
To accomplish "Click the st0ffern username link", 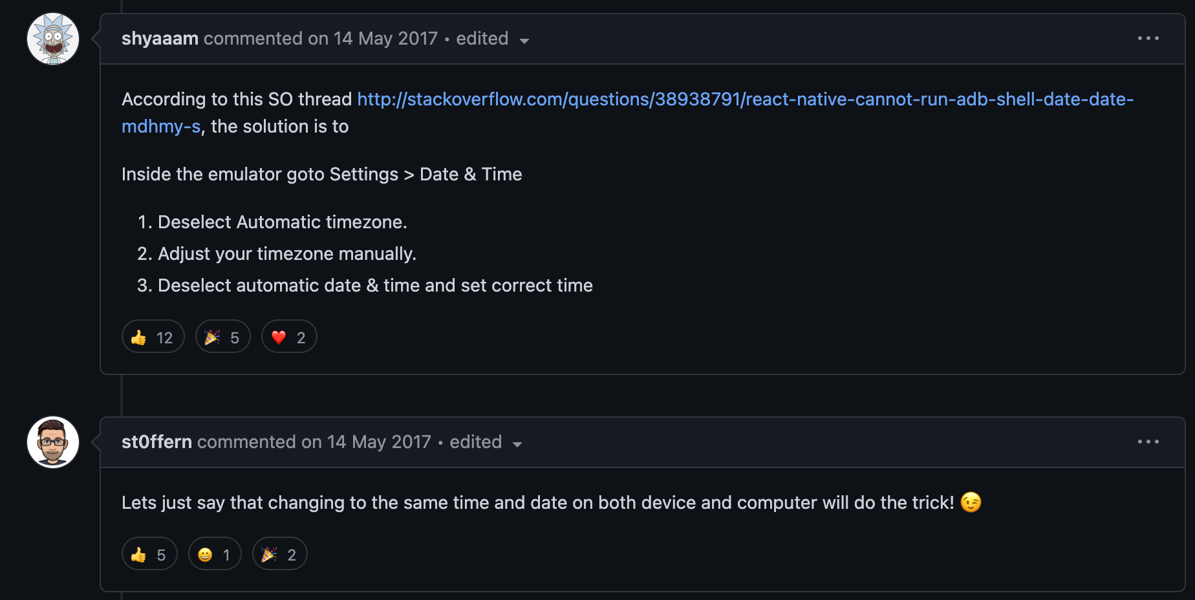I will coord(156,442).
